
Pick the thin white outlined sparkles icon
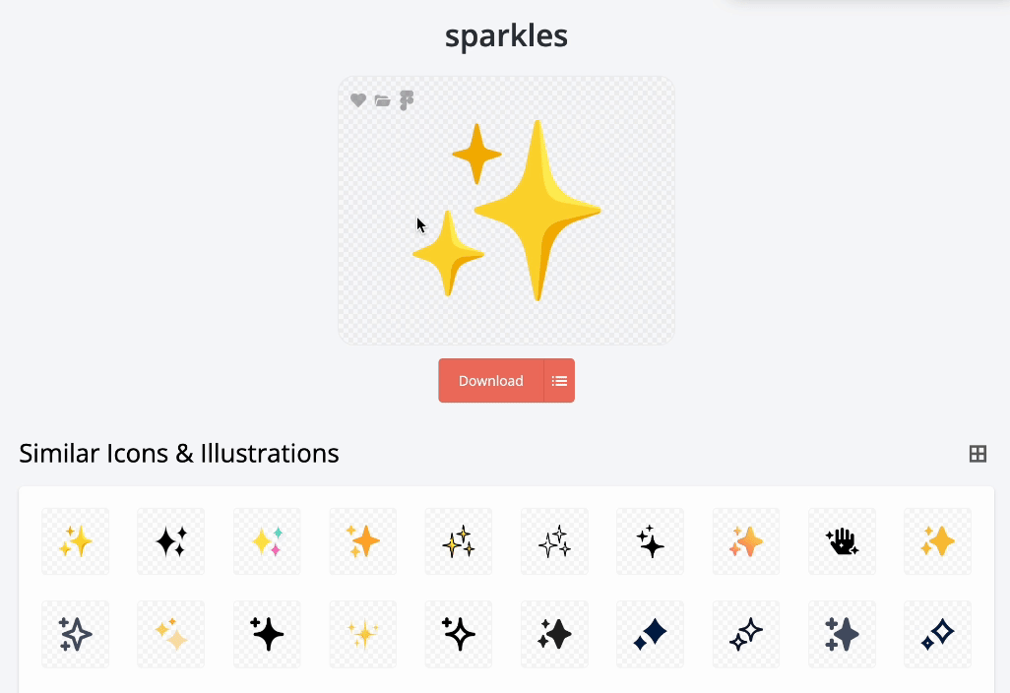point(554,541)
